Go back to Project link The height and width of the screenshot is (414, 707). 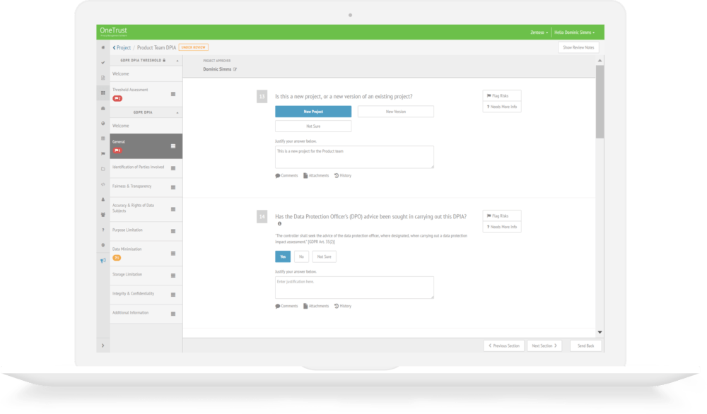122,48
